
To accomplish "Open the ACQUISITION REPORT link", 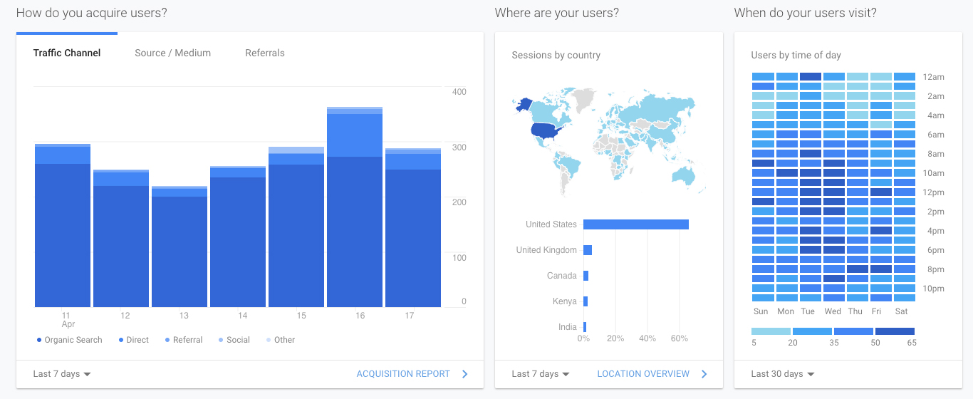I will click(x=403, y=374).
